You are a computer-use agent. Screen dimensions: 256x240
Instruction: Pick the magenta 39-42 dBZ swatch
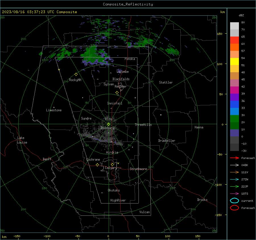click(234, 90)
